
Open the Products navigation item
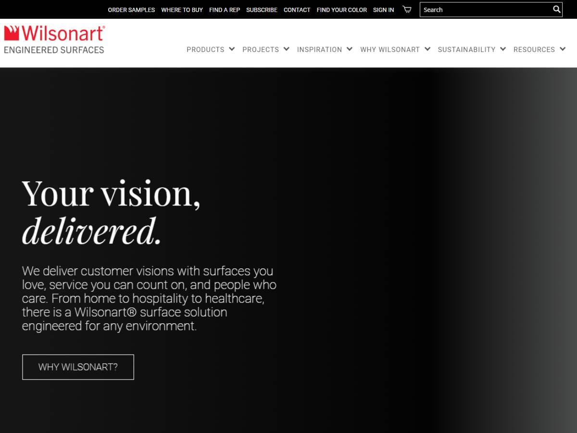point(205,50)
